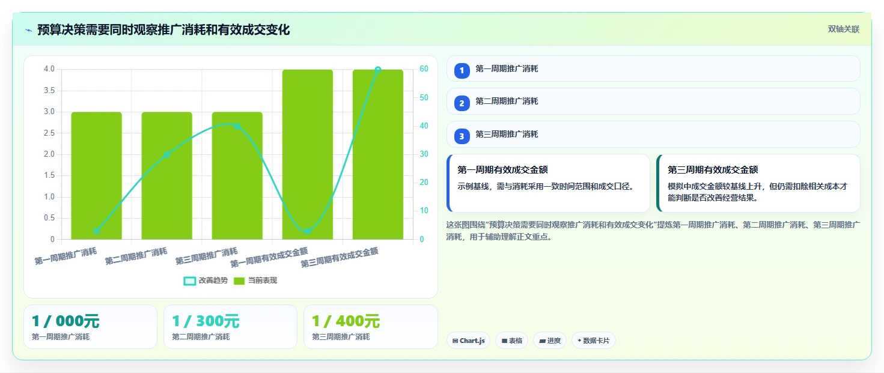The image size is (884, 373).
Task: Click the number 3 badge in the list
Action: (x=462, y=136)
